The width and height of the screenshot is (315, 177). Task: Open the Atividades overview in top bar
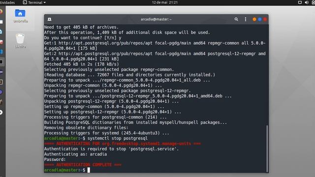[x=7, y=2]
